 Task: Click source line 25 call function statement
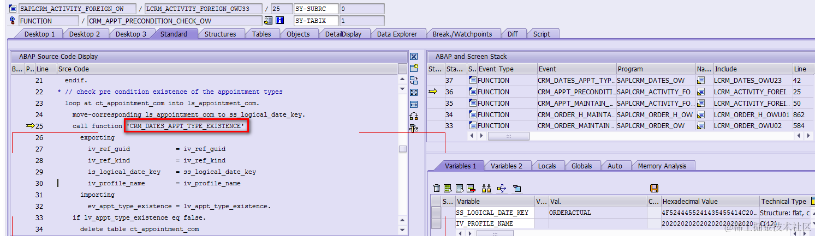159,126
